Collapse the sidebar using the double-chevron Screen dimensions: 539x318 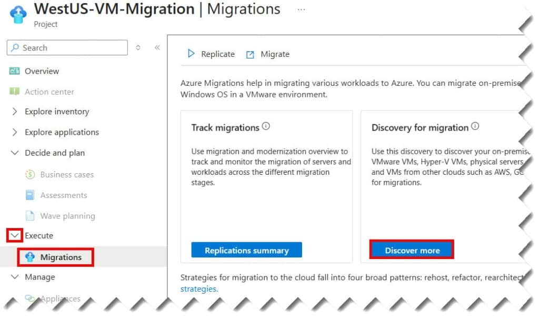point(156,47)
